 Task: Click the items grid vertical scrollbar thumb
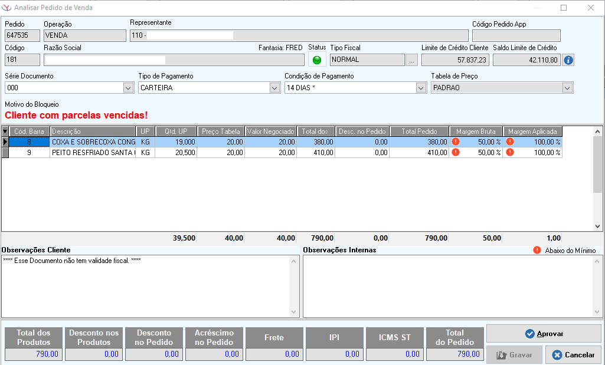(x=597, y=164)
